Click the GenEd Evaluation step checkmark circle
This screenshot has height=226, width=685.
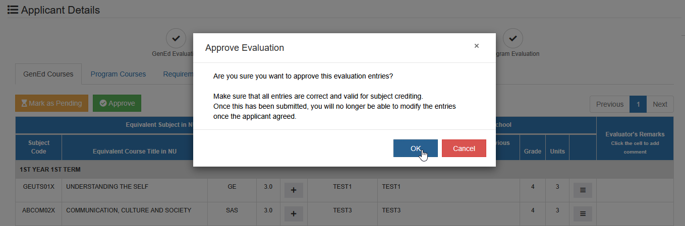coord(176,38)
